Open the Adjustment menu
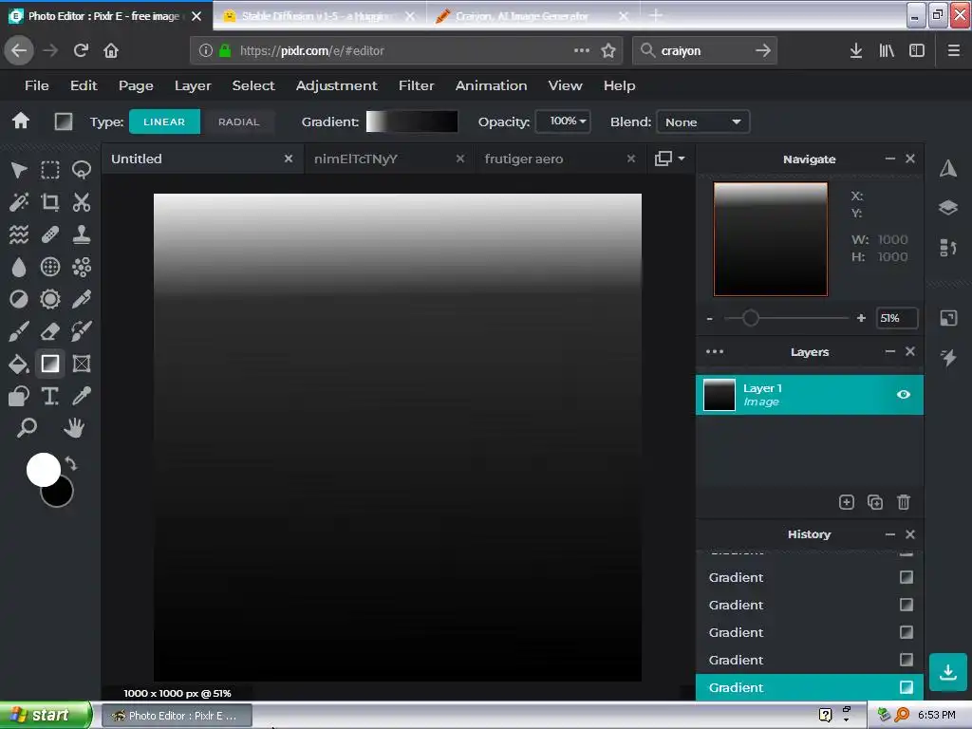This screenshot has width=972, height=729. tap(337, 85)
